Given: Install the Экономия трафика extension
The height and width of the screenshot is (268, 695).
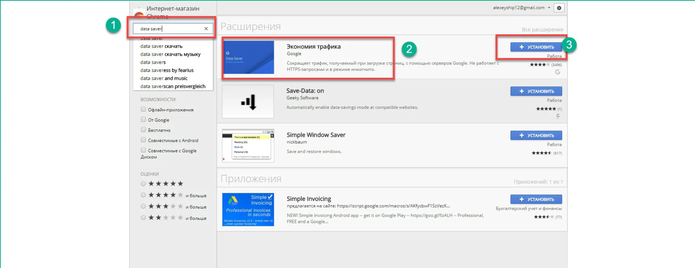Looking at the screenshot, I should (x=536, y=47).
